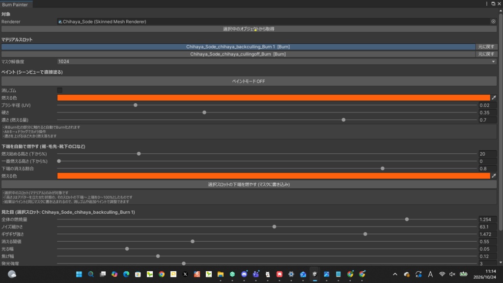This screenshot has height=283, width=503.
Task: Open the Burn Painter window options menu
Action: 487,4
